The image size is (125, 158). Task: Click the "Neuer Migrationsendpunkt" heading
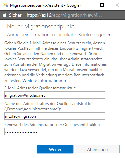tap(40, 26)
